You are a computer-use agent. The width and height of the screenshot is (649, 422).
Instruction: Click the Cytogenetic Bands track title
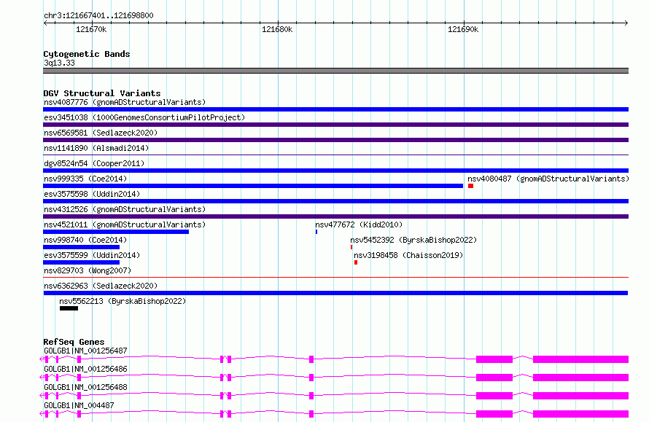(87, 54)
